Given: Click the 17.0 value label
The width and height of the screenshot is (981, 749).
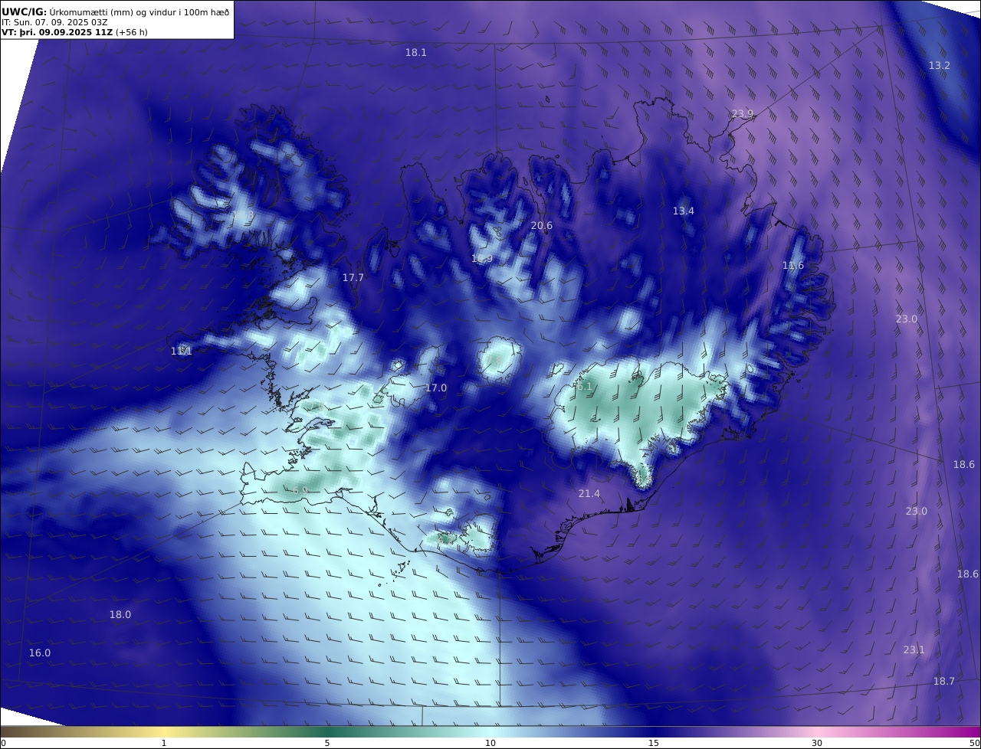Looking at the screenshot, I should tap(436, 388).
